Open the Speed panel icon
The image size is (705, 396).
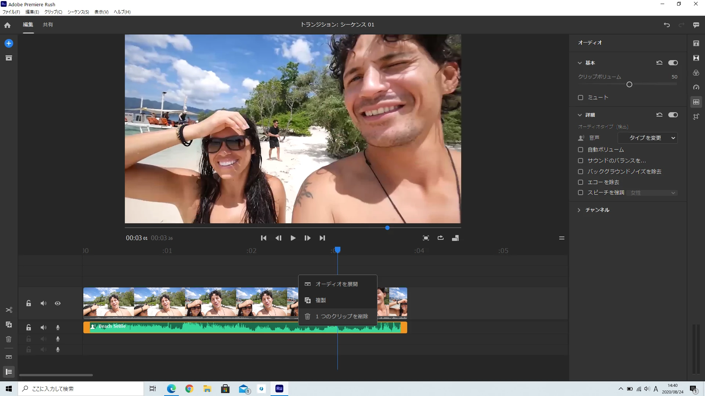coord(696,87)
